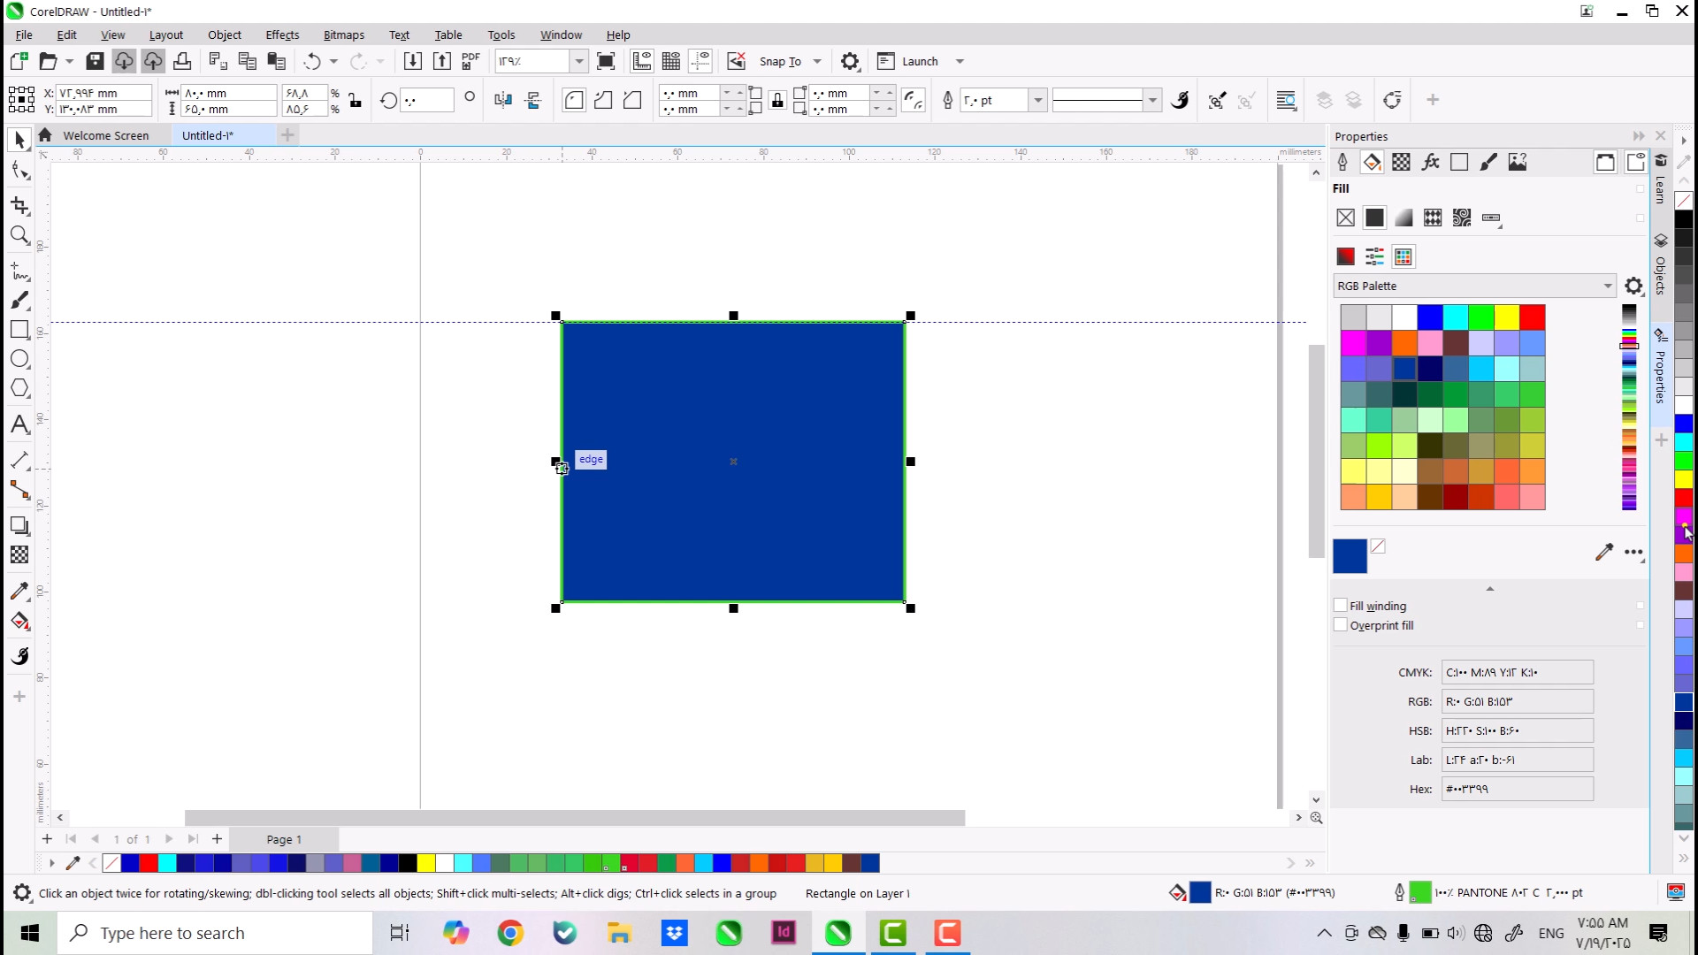Viewport: 1698px width, 955px height.
Task: Choose the Polygon tool
Action: (19, 389)
